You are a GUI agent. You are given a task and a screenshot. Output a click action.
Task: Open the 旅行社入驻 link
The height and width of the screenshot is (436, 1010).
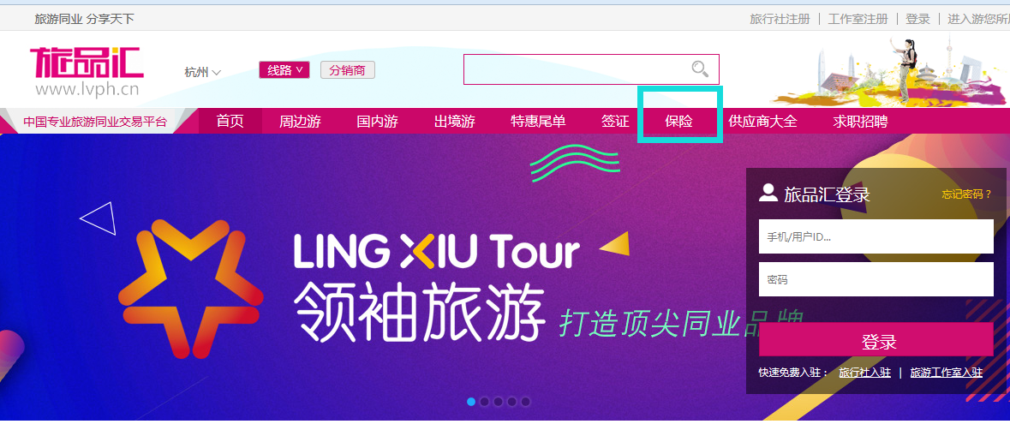(x=864, y=373)
